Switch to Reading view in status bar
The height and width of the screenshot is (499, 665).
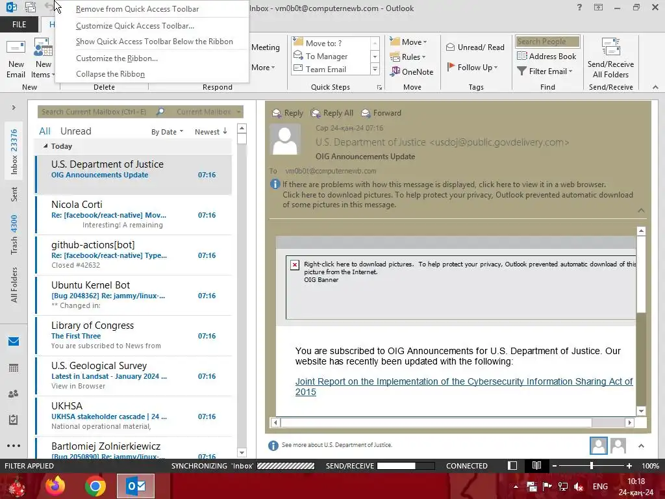point(536,465)
